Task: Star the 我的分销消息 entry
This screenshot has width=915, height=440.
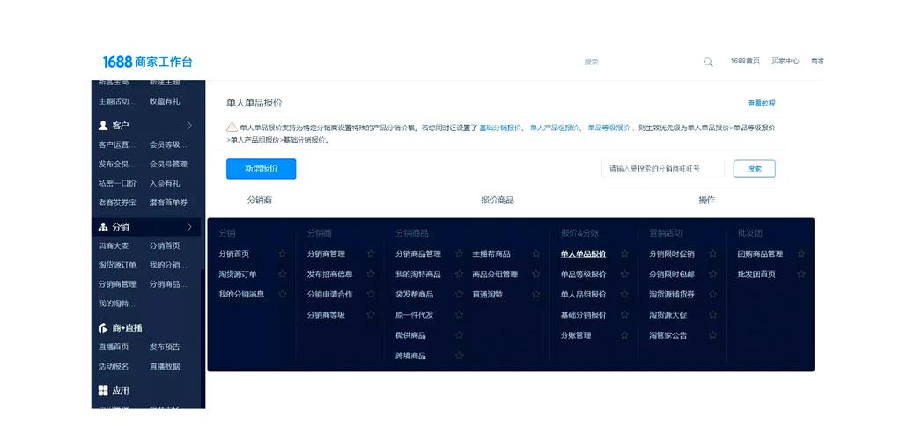Action: [283, 294]
